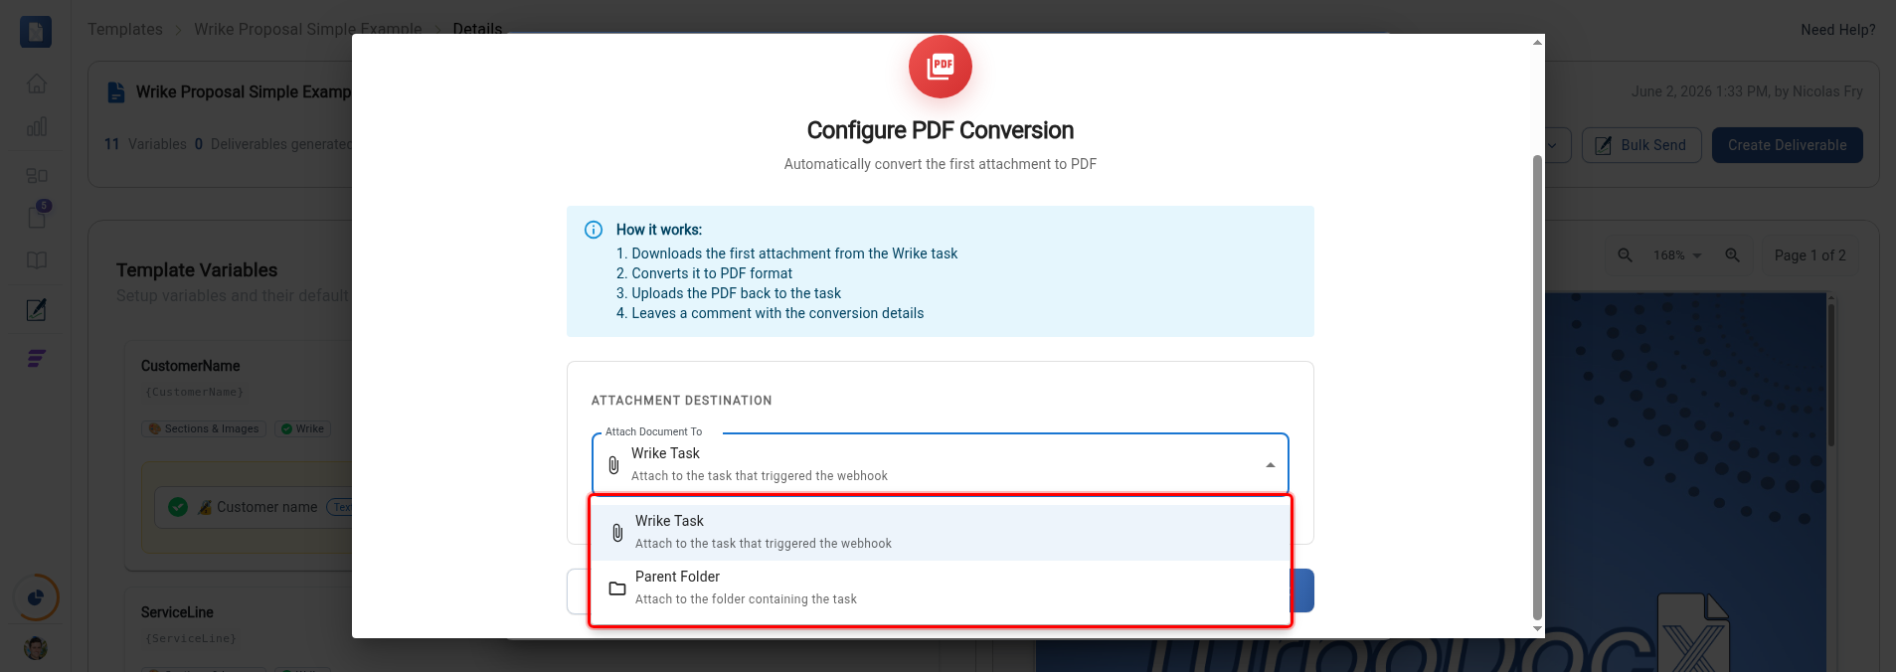
Task: Click the dialog vertical scrollbar thumb
Action: click(1537, 388)
